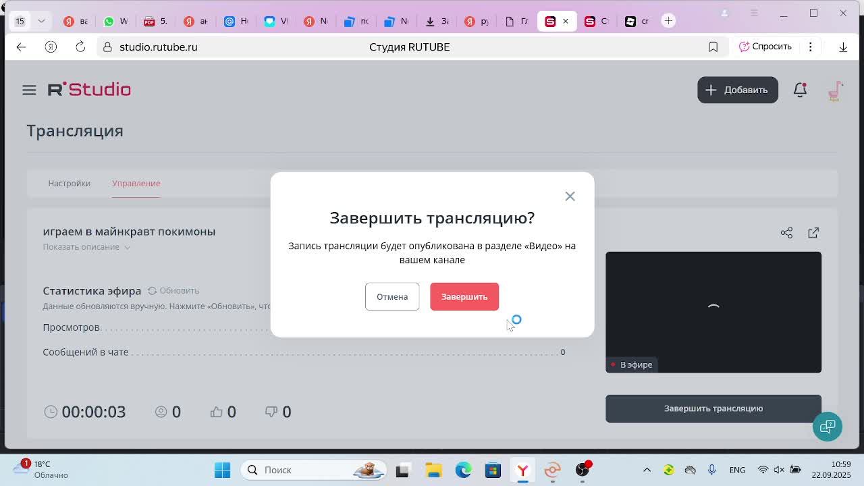Screen dimensions: 864x486
Task: Click the likes thumbs-up counter
Action: [x=223, y=412]
